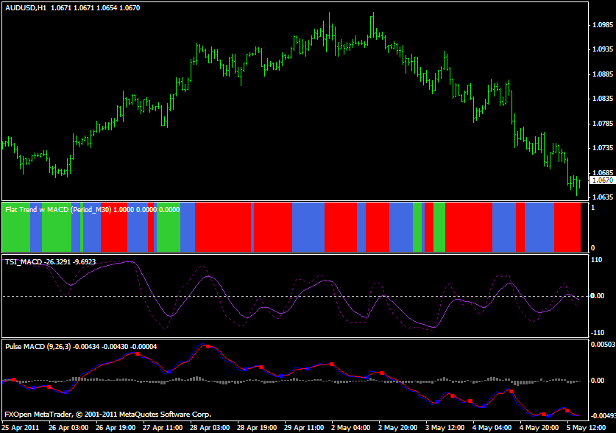The width and height of the screenshot is (616, 433).
Task: Click the 1.0635 price axis value
Action: click(603, 197)
